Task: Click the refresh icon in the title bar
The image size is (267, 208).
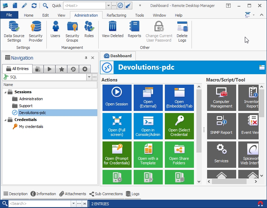Action: tap(34, 6)
